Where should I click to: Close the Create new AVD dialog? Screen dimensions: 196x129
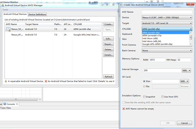point(190,4)
